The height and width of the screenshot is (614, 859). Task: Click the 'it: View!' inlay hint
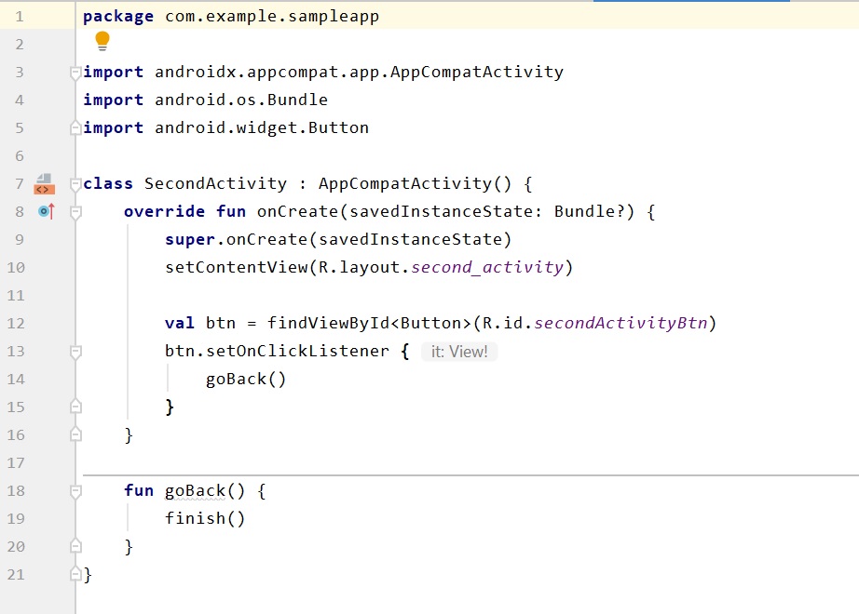[459, 352]
